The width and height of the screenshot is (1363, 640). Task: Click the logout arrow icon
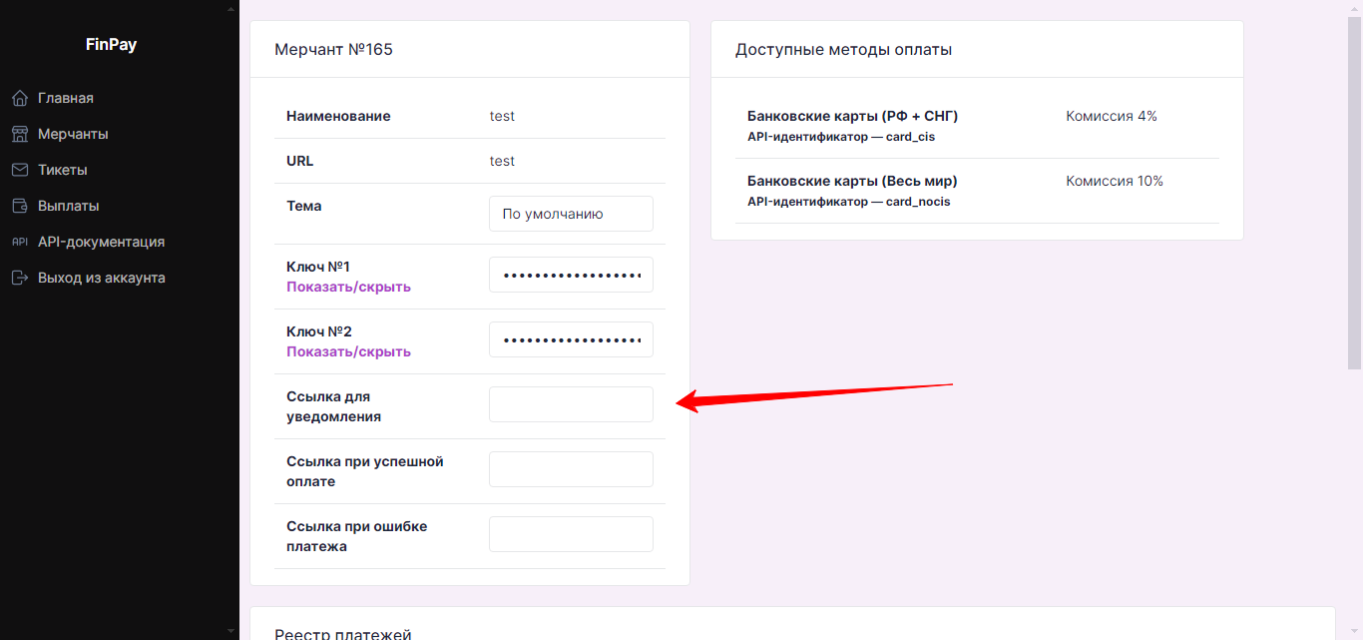click(x=20, y=277)
